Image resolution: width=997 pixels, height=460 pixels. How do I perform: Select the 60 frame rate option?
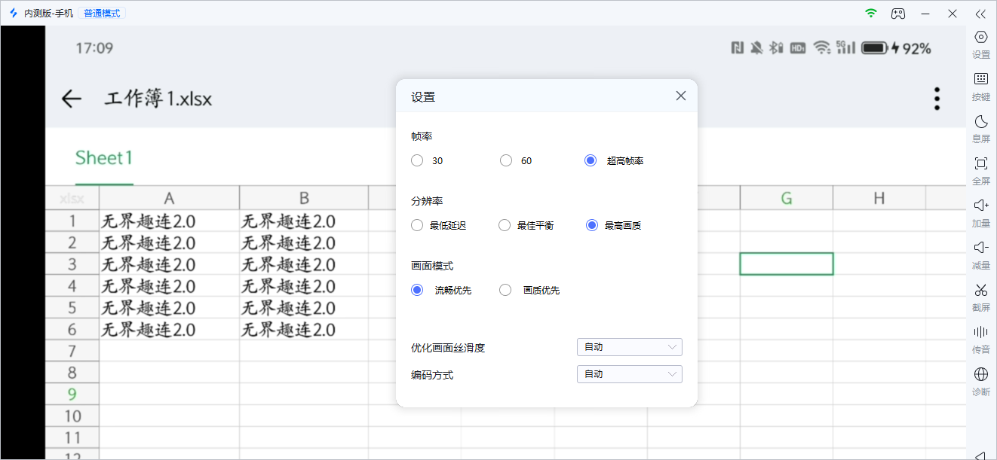(x=505, y=160)
